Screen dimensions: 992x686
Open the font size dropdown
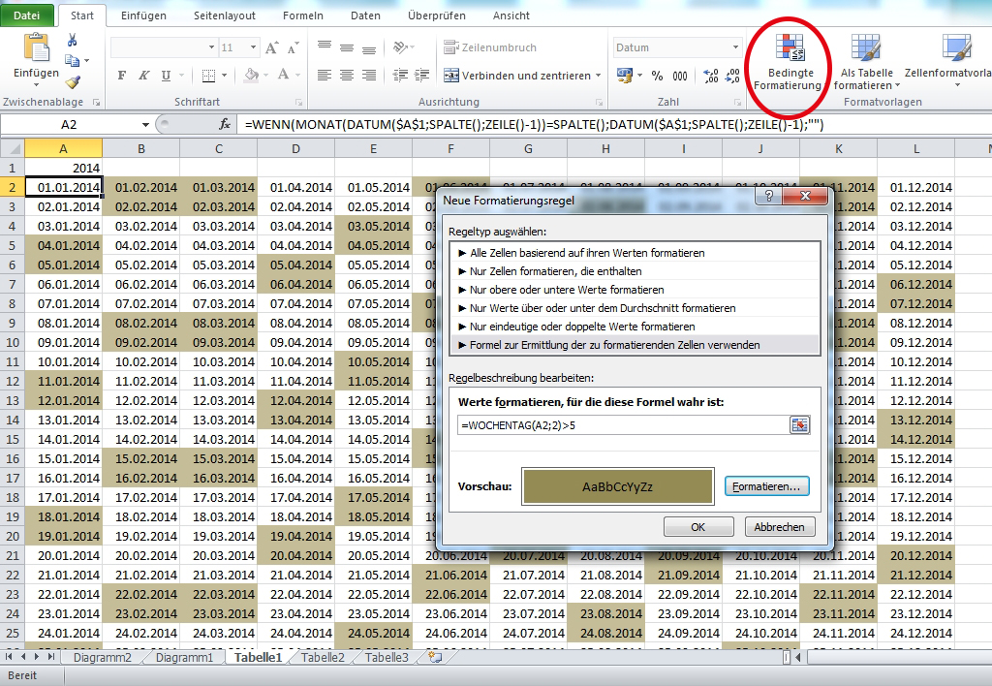click(253, 47)
